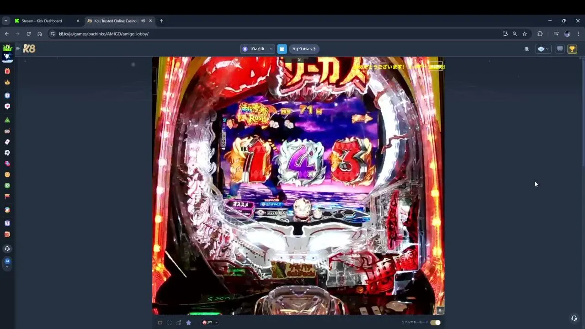Click the blue wallet icon button

282,49
